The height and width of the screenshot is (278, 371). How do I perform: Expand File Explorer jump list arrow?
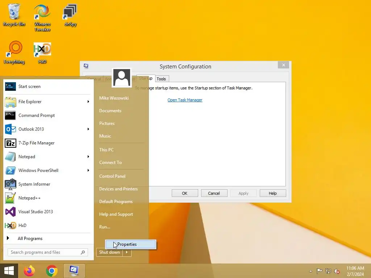[x=88, y=102]
